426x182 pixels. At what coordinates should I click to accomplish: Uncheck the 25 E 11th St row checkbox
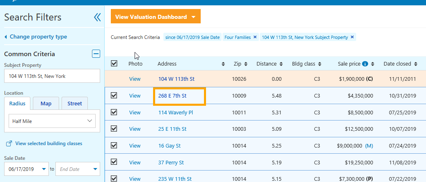[x=114, y=129]
